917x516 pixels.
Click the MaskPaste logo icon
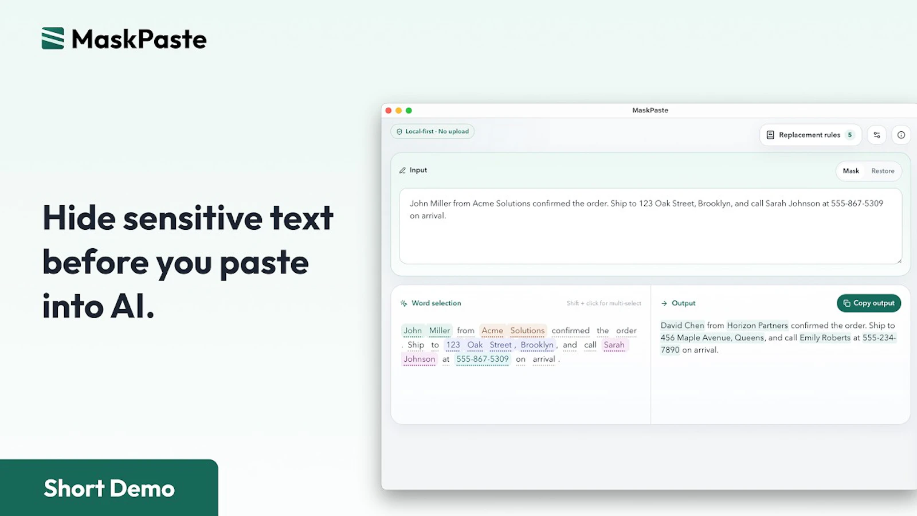tap(53, 38)
